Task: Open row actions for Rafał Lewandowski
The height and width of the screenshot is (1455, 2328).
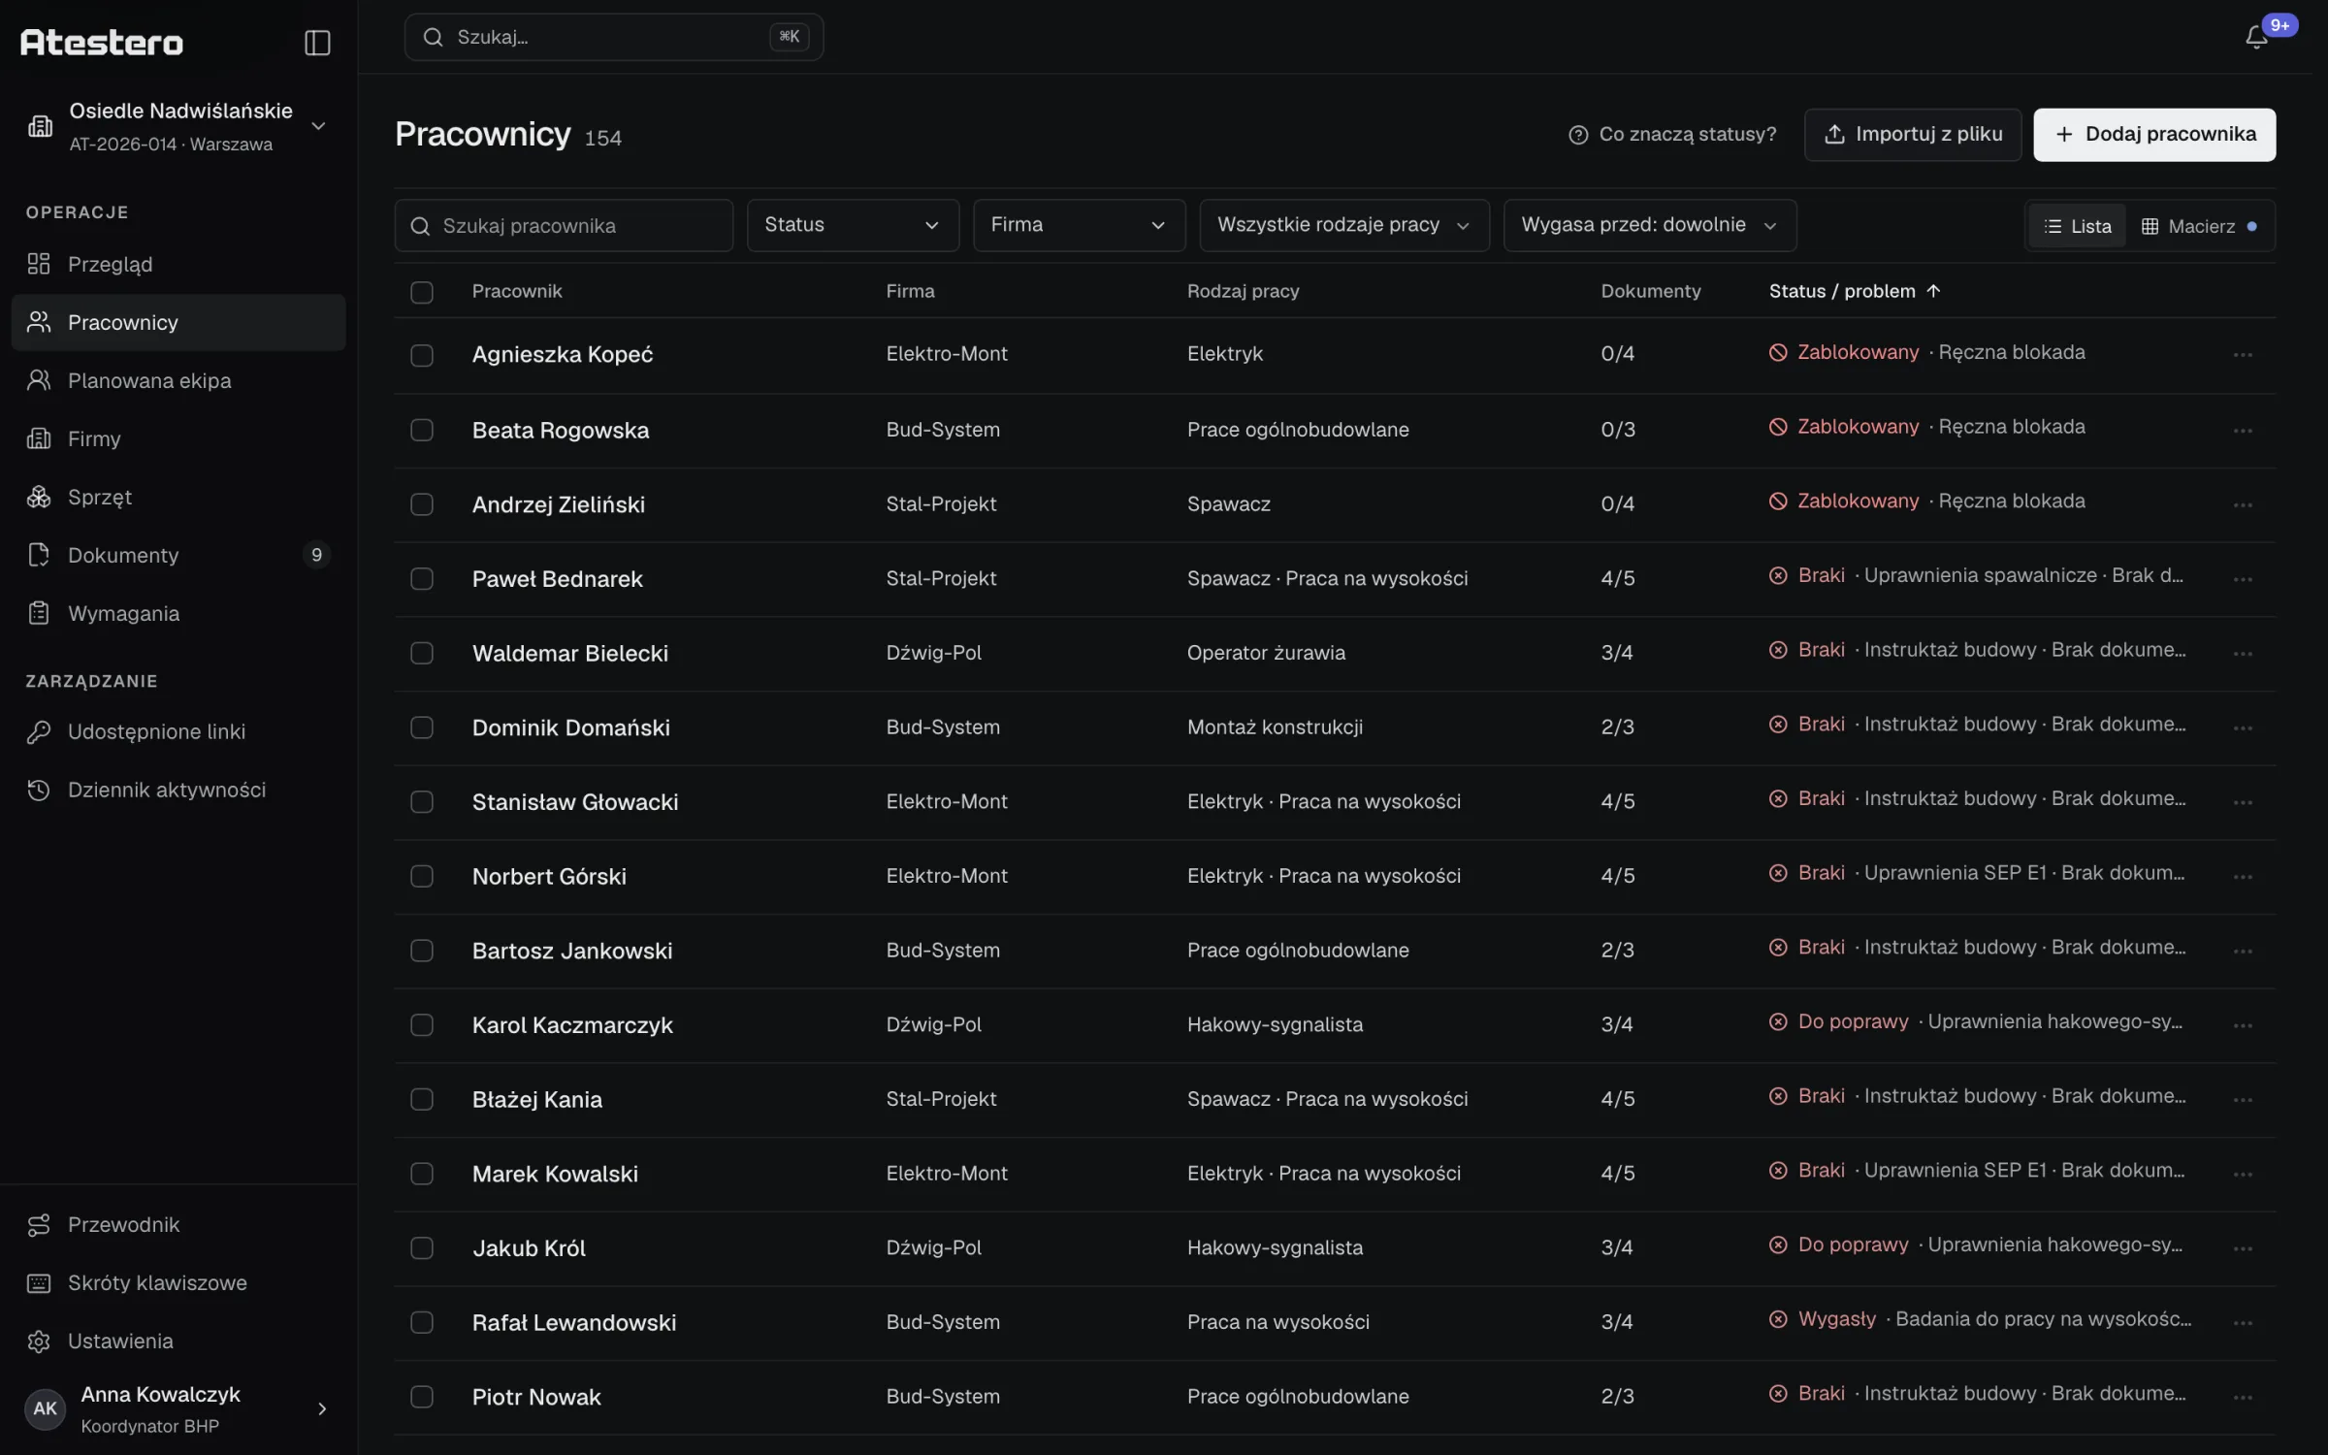Action: click(2243, 1323)
